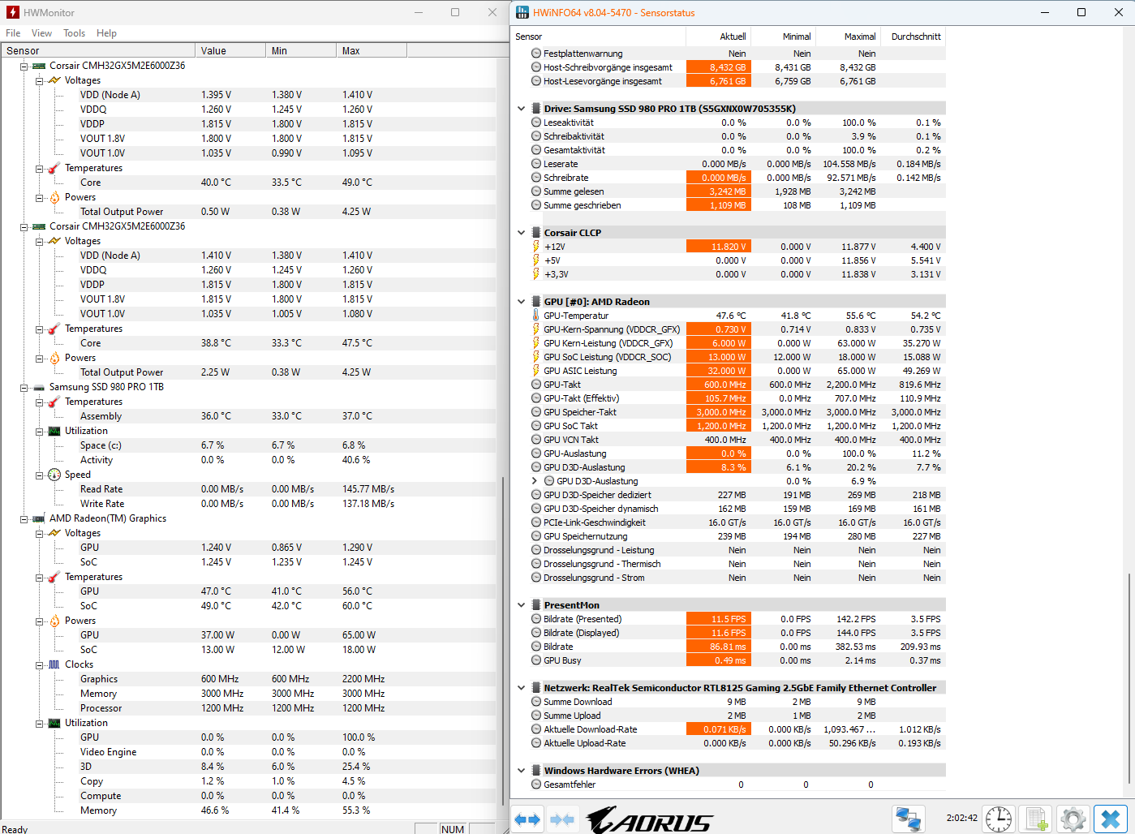Click the Samsung SSD 980 PRO drive icon in HWMonitor
Screen dimensions: 1135x834
click(39, 388)
